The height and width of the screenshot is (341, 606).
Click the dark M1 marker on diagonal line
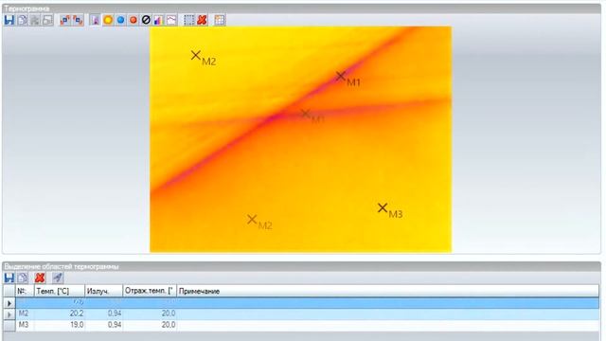coord(341,76)
